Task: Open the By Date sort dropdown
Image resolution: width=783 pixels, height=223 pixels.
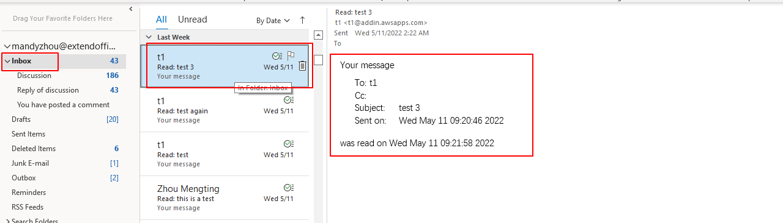Action: 273,21
